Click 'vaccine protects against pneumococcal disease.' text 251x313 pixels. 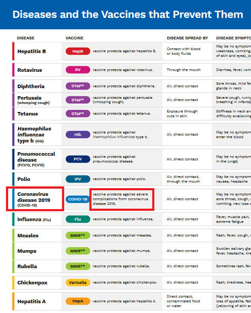coord(114,159)
